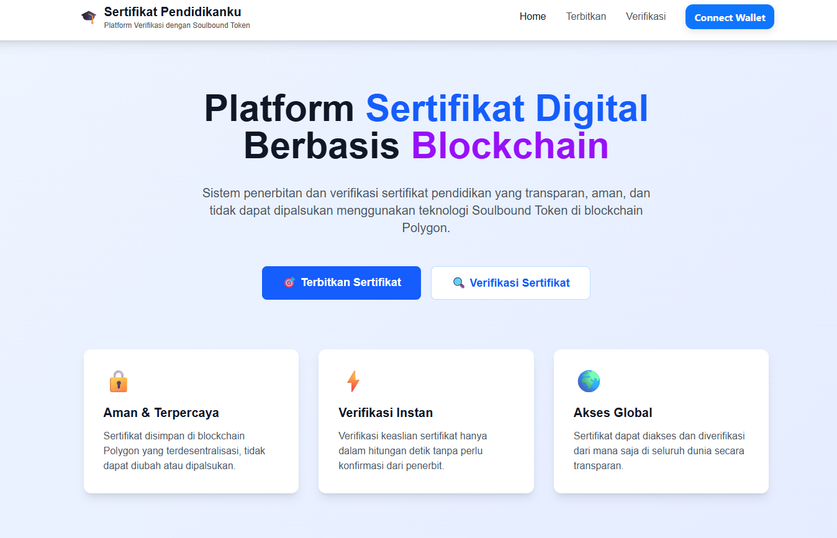Open the Home navigation item
Screen dimensions: 837x538
pyautogui.click(x=532, y=16)
